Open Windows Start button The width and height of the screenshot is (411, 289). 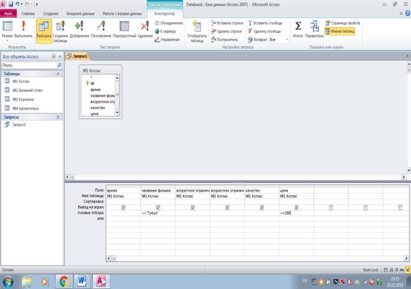click(x=7, y=282)
